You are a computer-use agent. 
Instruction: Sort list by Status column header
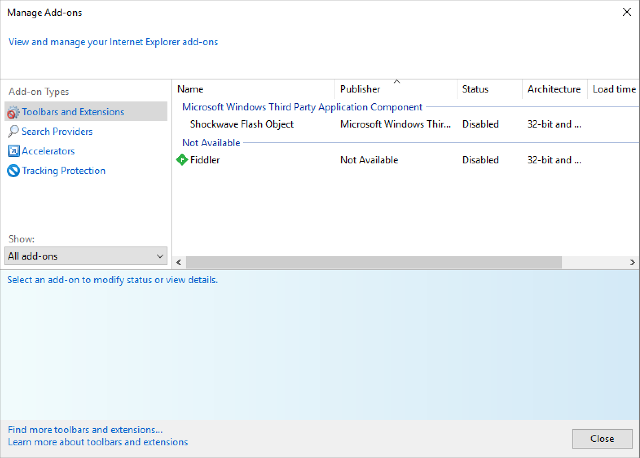(490, 89)
